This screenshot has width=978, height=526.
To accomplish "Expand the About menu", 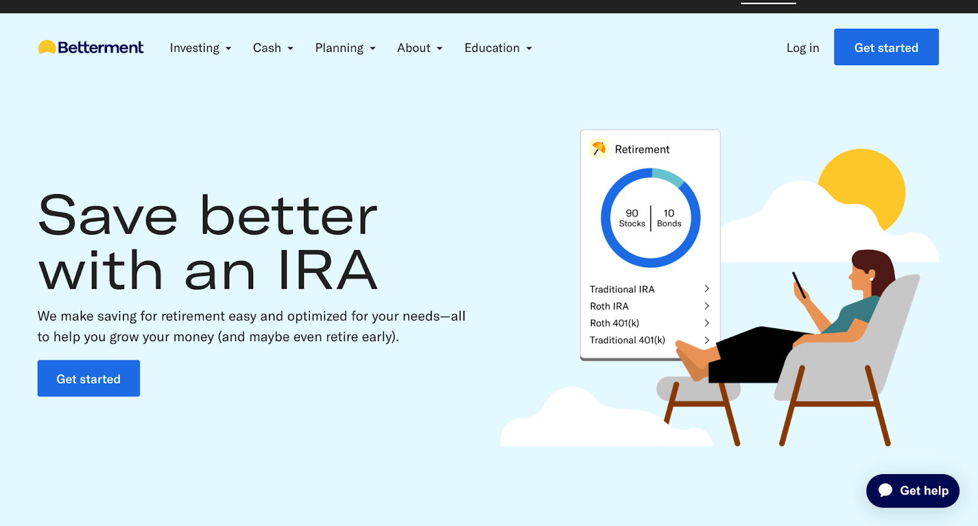I will pos(420,48).
